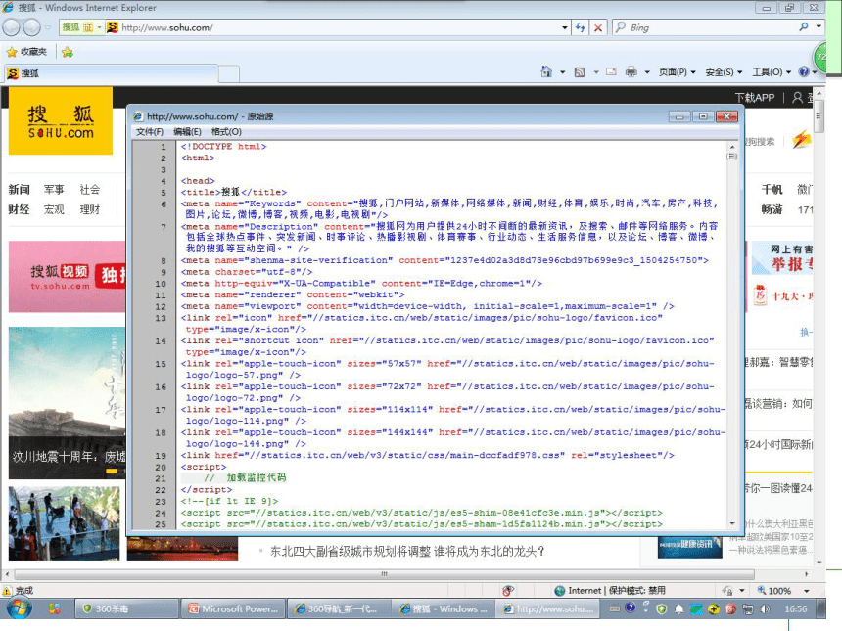Click the 下载APP link
The width and height of the screenshot is (842, 631).
(755, 98)
